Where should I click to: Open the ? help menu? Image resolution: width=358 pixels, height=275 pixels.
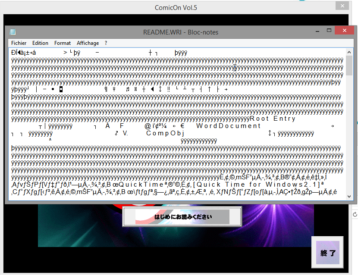click(x=106, y=43)
